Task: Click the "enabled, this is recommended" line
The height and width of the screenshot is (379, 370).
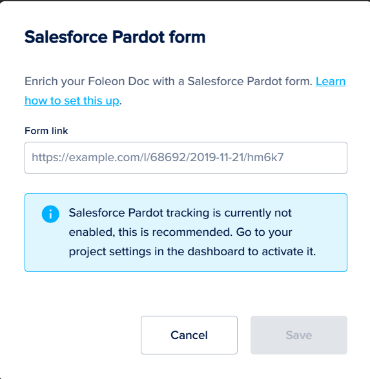Action: 150,232
